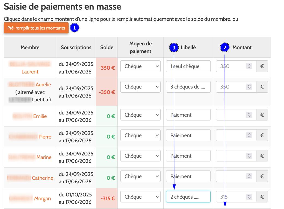
Task: Click the blue annotation marker numbered 1
Action: [x=75, y=28]
